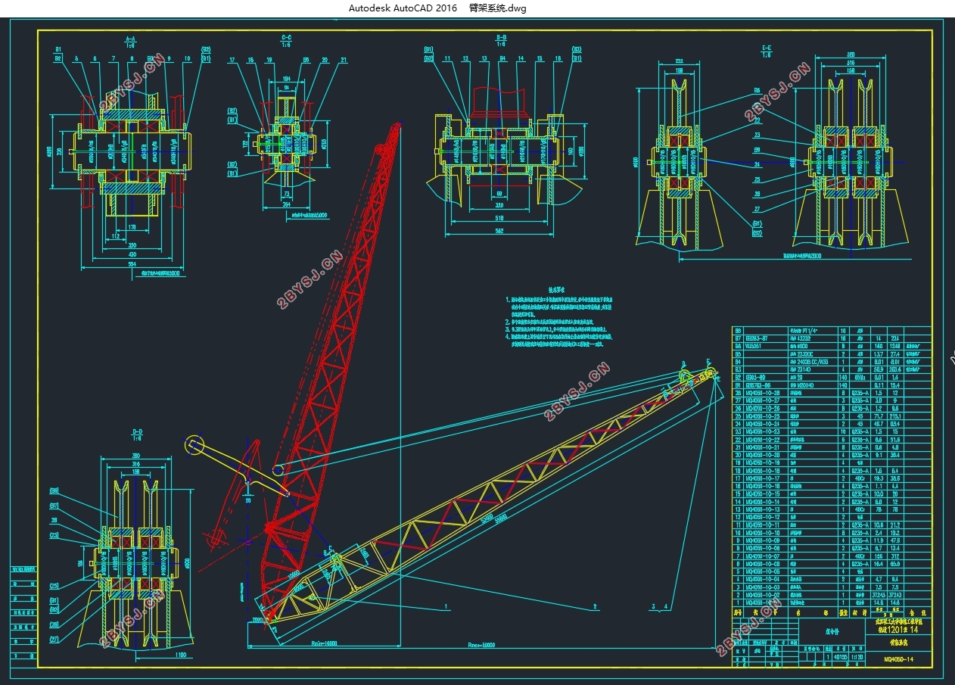
Task: Click leader balloon 17 in C-C view
Action: pos(232,59)
